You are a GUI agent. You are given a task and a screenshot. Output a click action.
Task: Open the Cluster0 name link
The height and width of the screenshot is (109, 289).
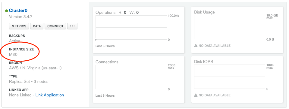[x=18, y=11]
